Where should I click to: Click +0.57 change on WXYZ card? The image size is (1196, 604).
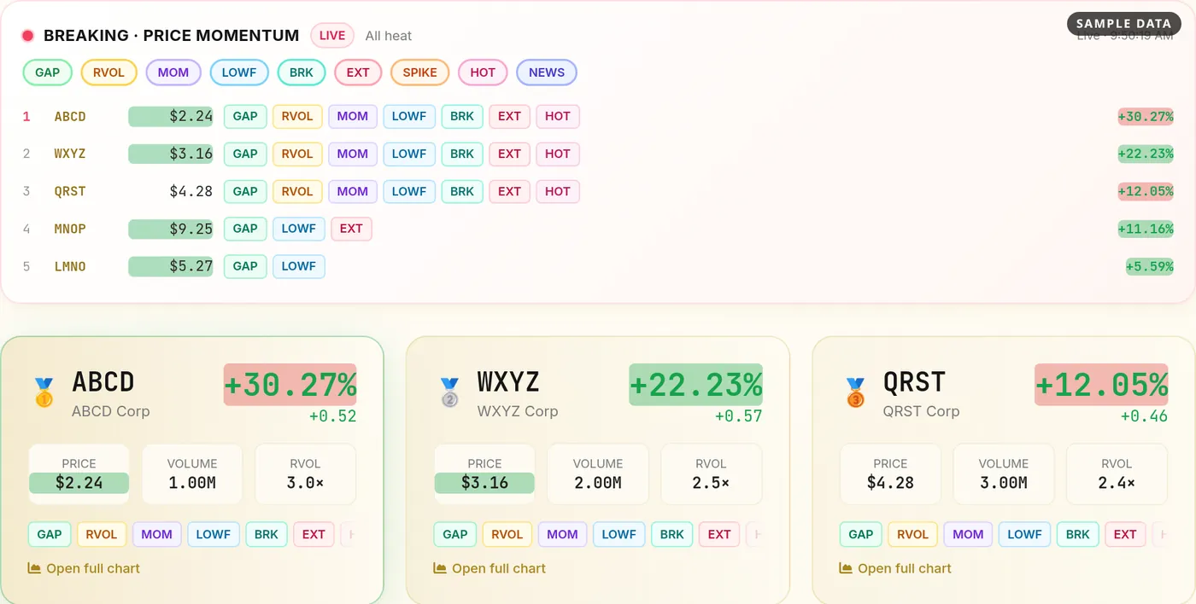click(x=739, y=416)
